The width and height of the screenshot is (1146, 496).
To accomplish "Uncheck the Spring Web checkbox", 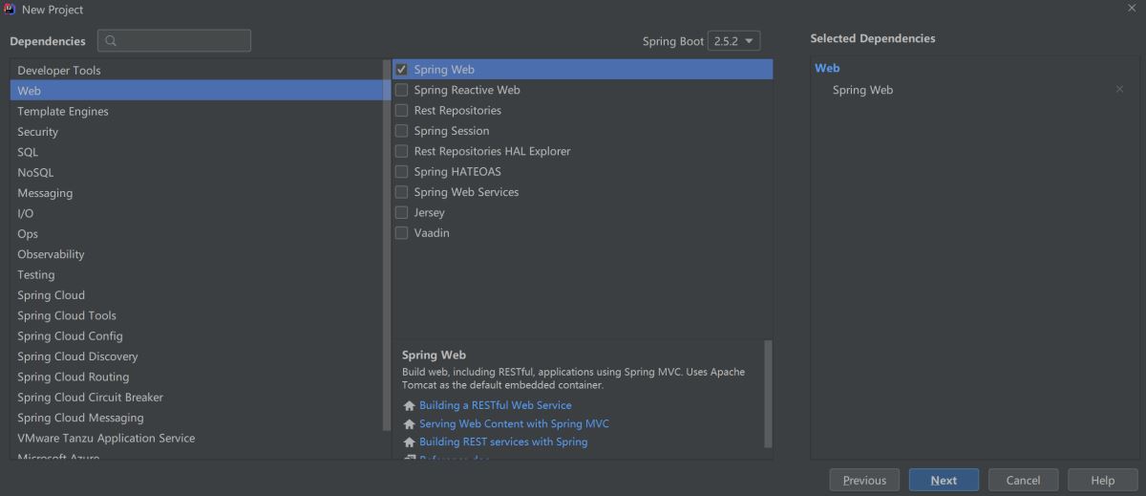I will (x=402, y=70).
